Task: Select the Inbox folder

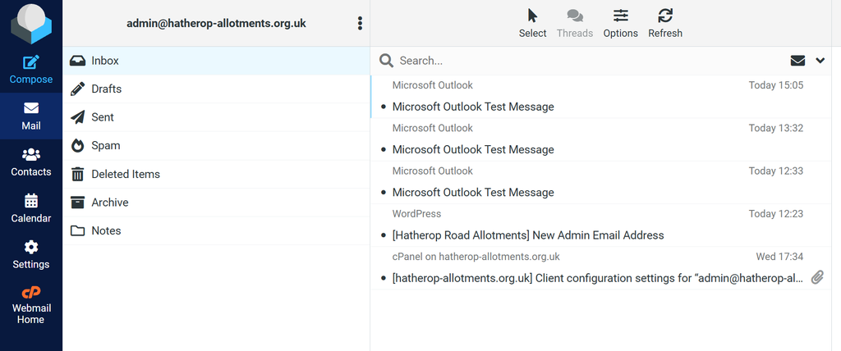Action: pos(216,61)
